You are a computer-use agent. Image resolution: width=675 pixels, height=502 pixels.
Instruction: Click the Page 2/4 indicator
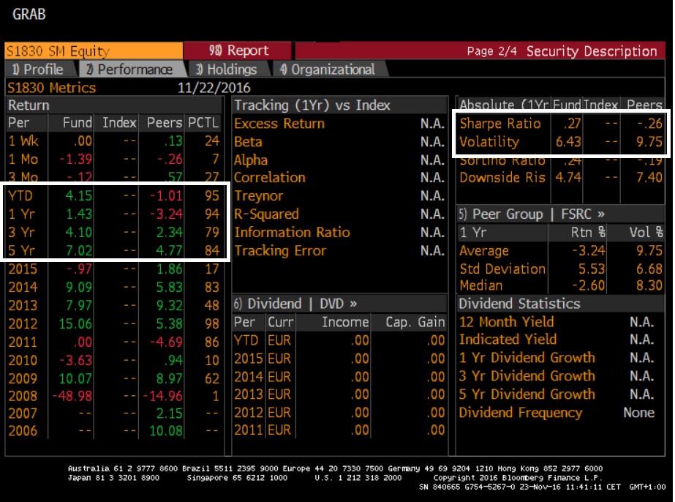491,51
